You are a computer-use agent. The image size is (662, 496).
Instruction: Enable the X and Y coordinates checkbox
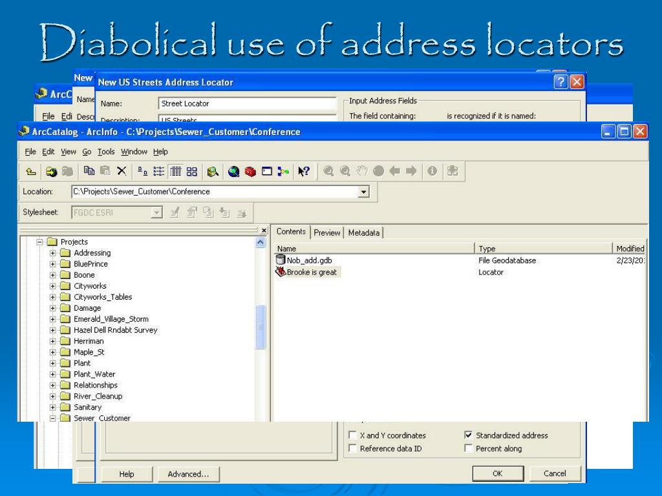pyautogui.click(x=353, y=435)
